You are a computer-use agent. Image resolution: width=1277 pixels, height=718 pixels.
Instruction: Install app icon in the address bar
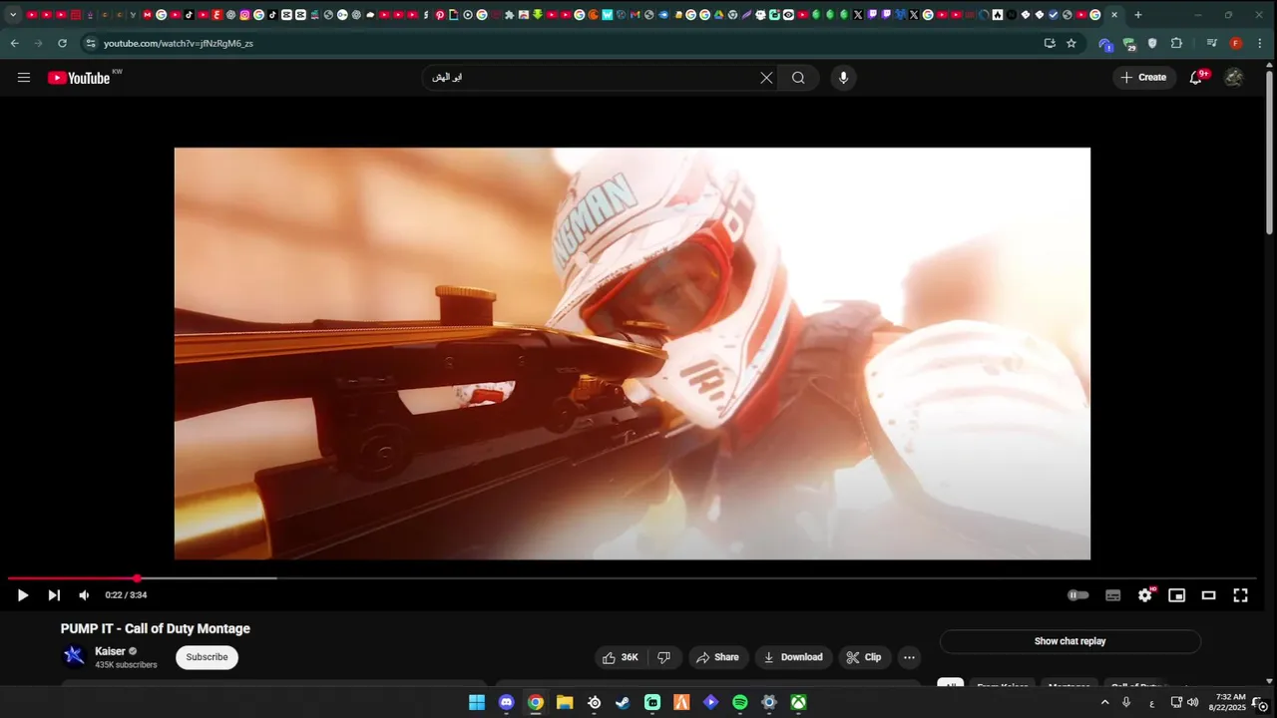(x=1050, y=44)
